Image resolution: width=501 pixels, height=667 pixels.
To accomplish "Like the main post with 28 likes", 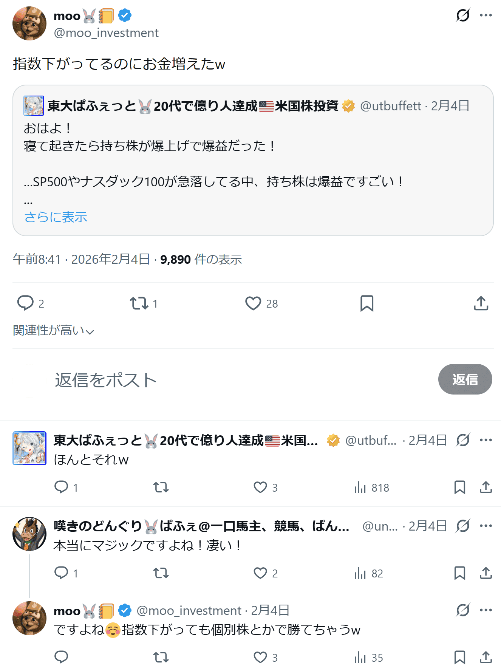I will pos(253,303).
